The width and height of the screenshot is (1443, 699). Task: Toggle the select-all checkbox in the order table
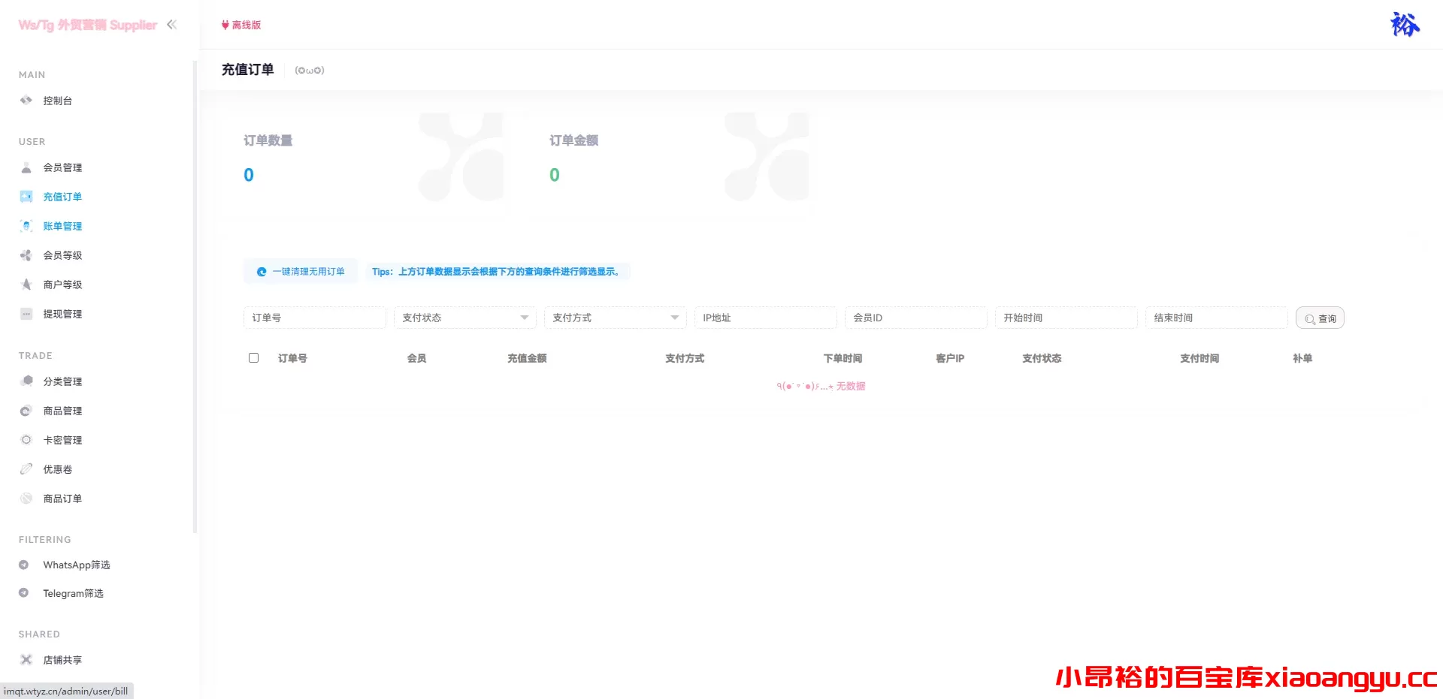coord(253,357)
